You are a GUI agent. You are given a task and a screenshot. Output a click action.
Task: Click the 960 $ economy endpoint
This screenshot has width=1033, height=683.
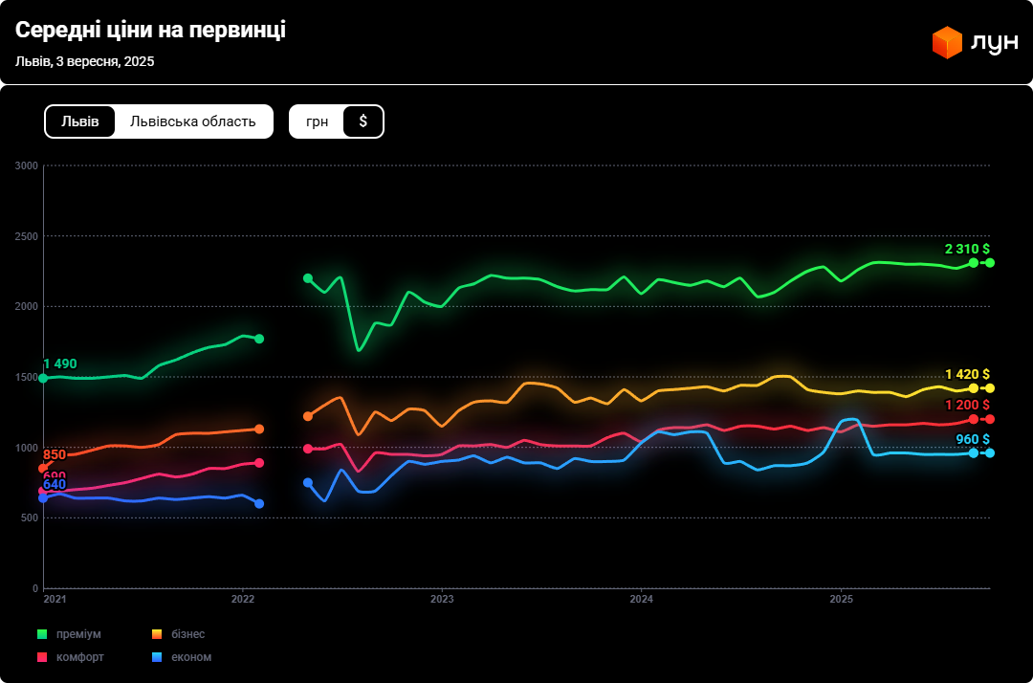click(x=990, y=452)
